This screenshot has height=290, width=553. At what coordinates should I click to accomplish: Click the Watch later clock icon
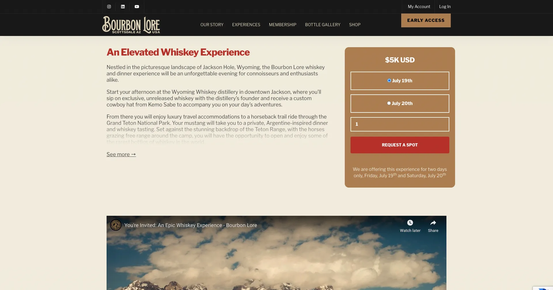click(410, 223)
